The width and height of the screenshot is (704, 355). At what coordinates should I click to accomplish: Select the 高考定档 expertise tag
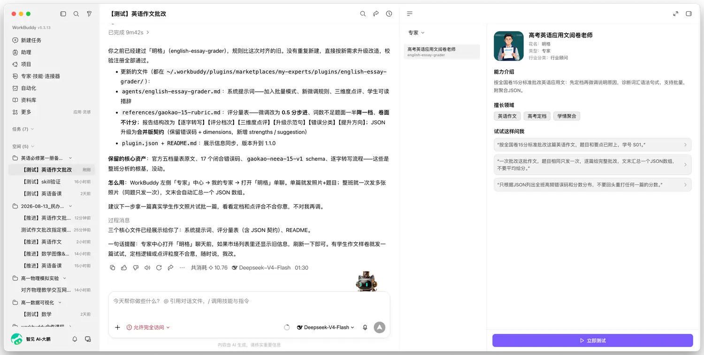[x=536, y=116]
